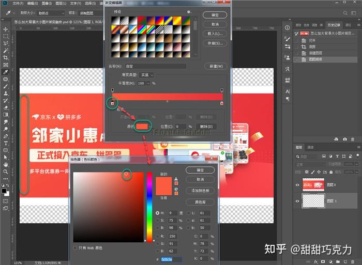Select the L radio button in color picker

tap(188, 213)
